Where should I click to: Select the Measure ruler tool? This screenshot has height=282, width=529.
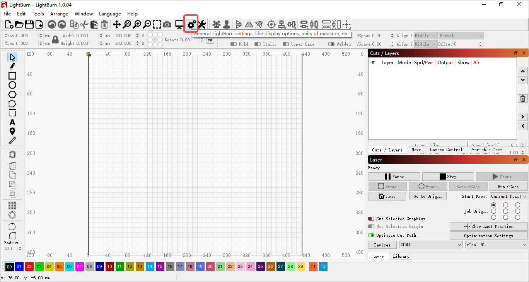[x=12, y=141]
